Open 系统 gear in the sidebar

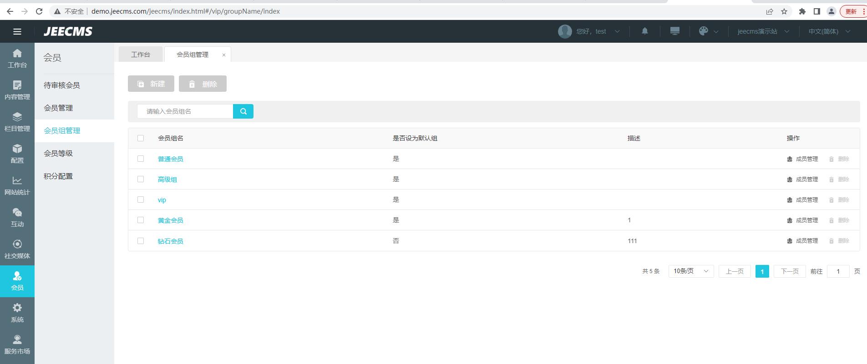(17, 313)
